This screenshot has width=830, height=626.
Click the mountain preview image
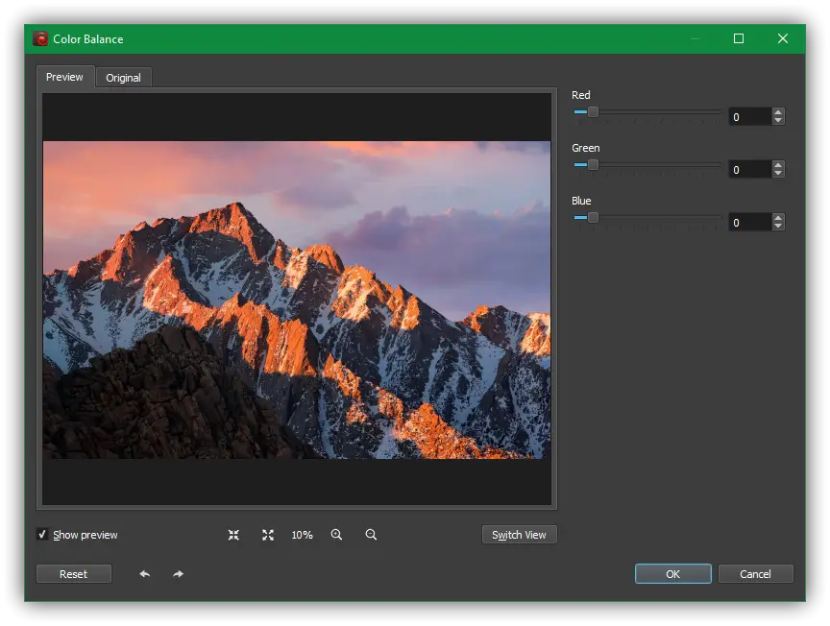[297, 300]
